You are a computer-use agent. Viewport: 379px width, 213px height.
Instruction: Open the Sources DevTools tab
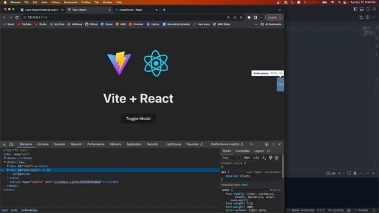pos(59,144)
